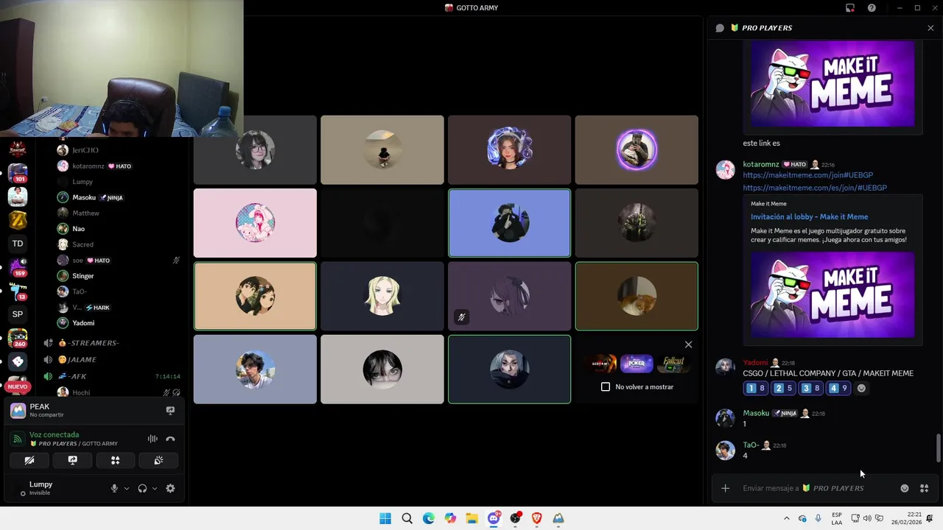Open lower Make it Meme embed image
The height and width of the screenshot is (530, 943).
tap(832, 294)
